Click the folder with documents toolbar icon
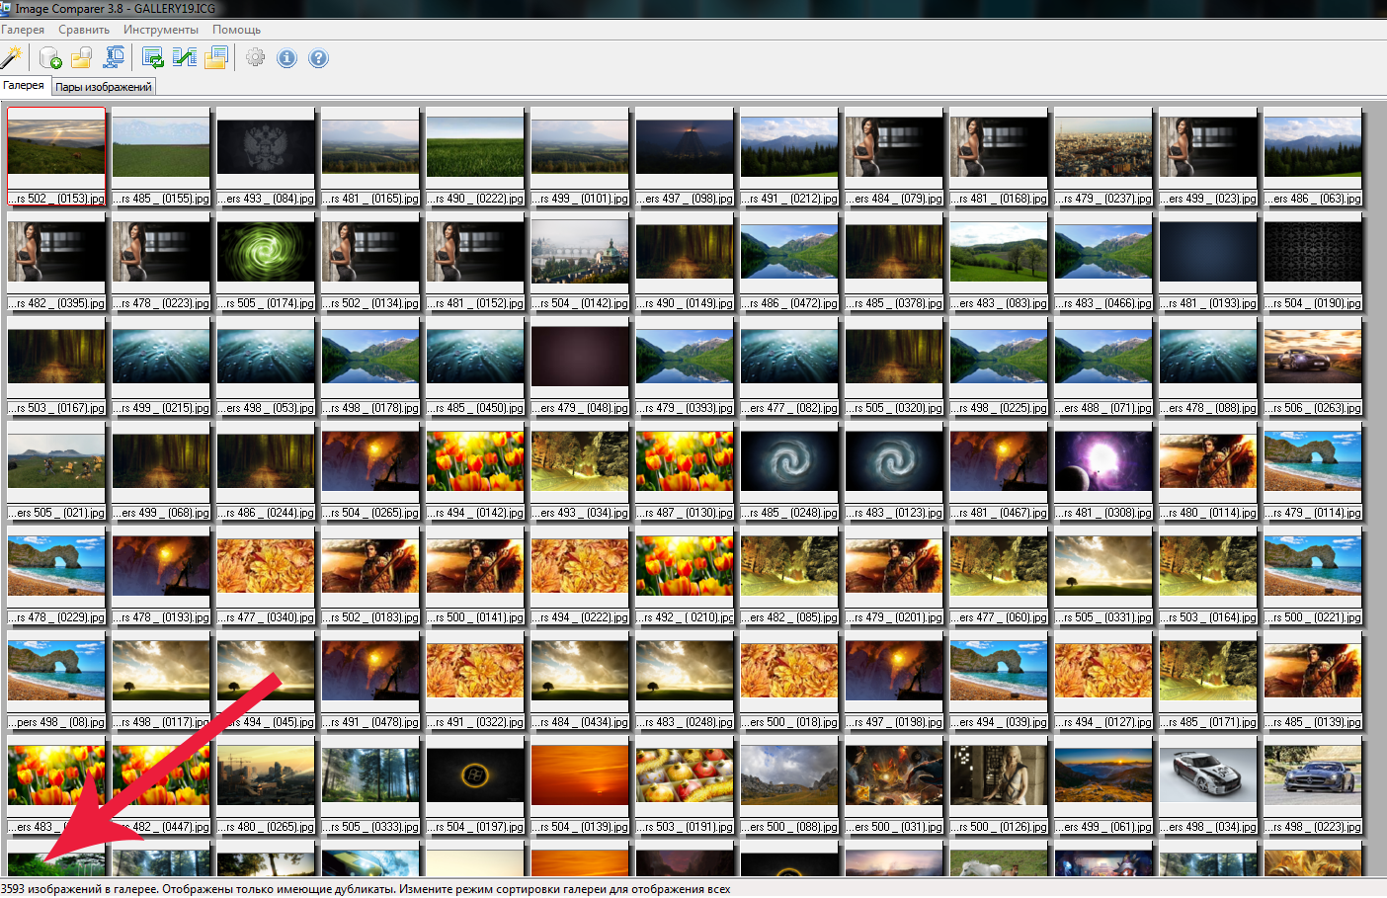 coord(216,58)
